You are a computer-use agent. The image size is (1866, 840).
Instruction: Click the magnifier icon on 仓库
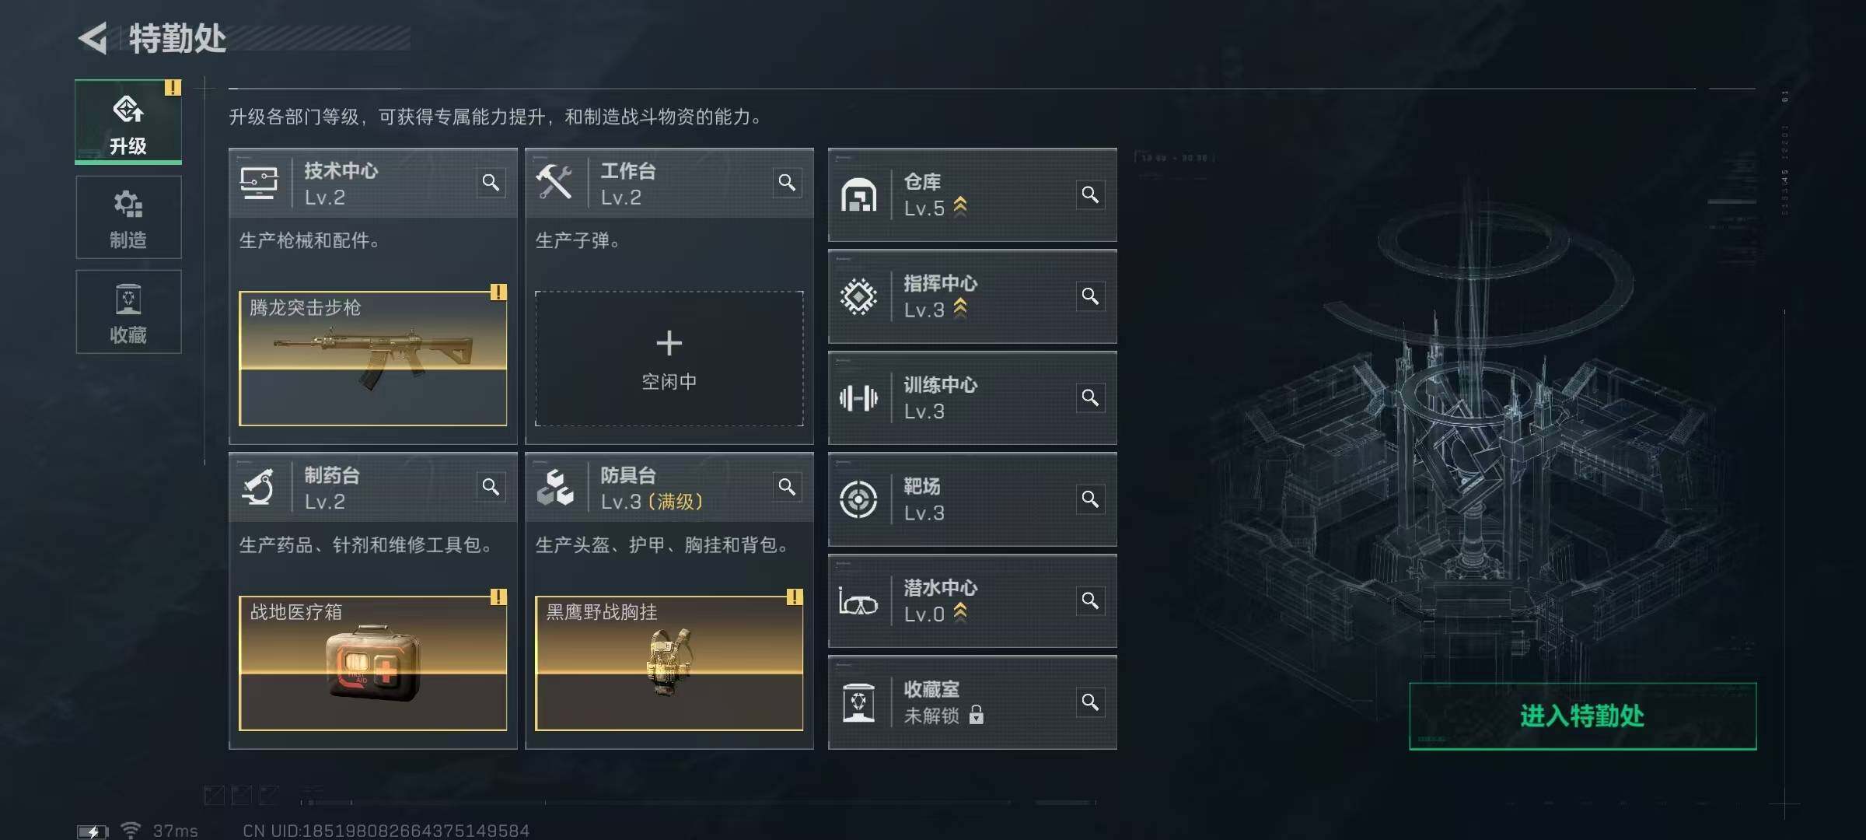coord(1090,194)
